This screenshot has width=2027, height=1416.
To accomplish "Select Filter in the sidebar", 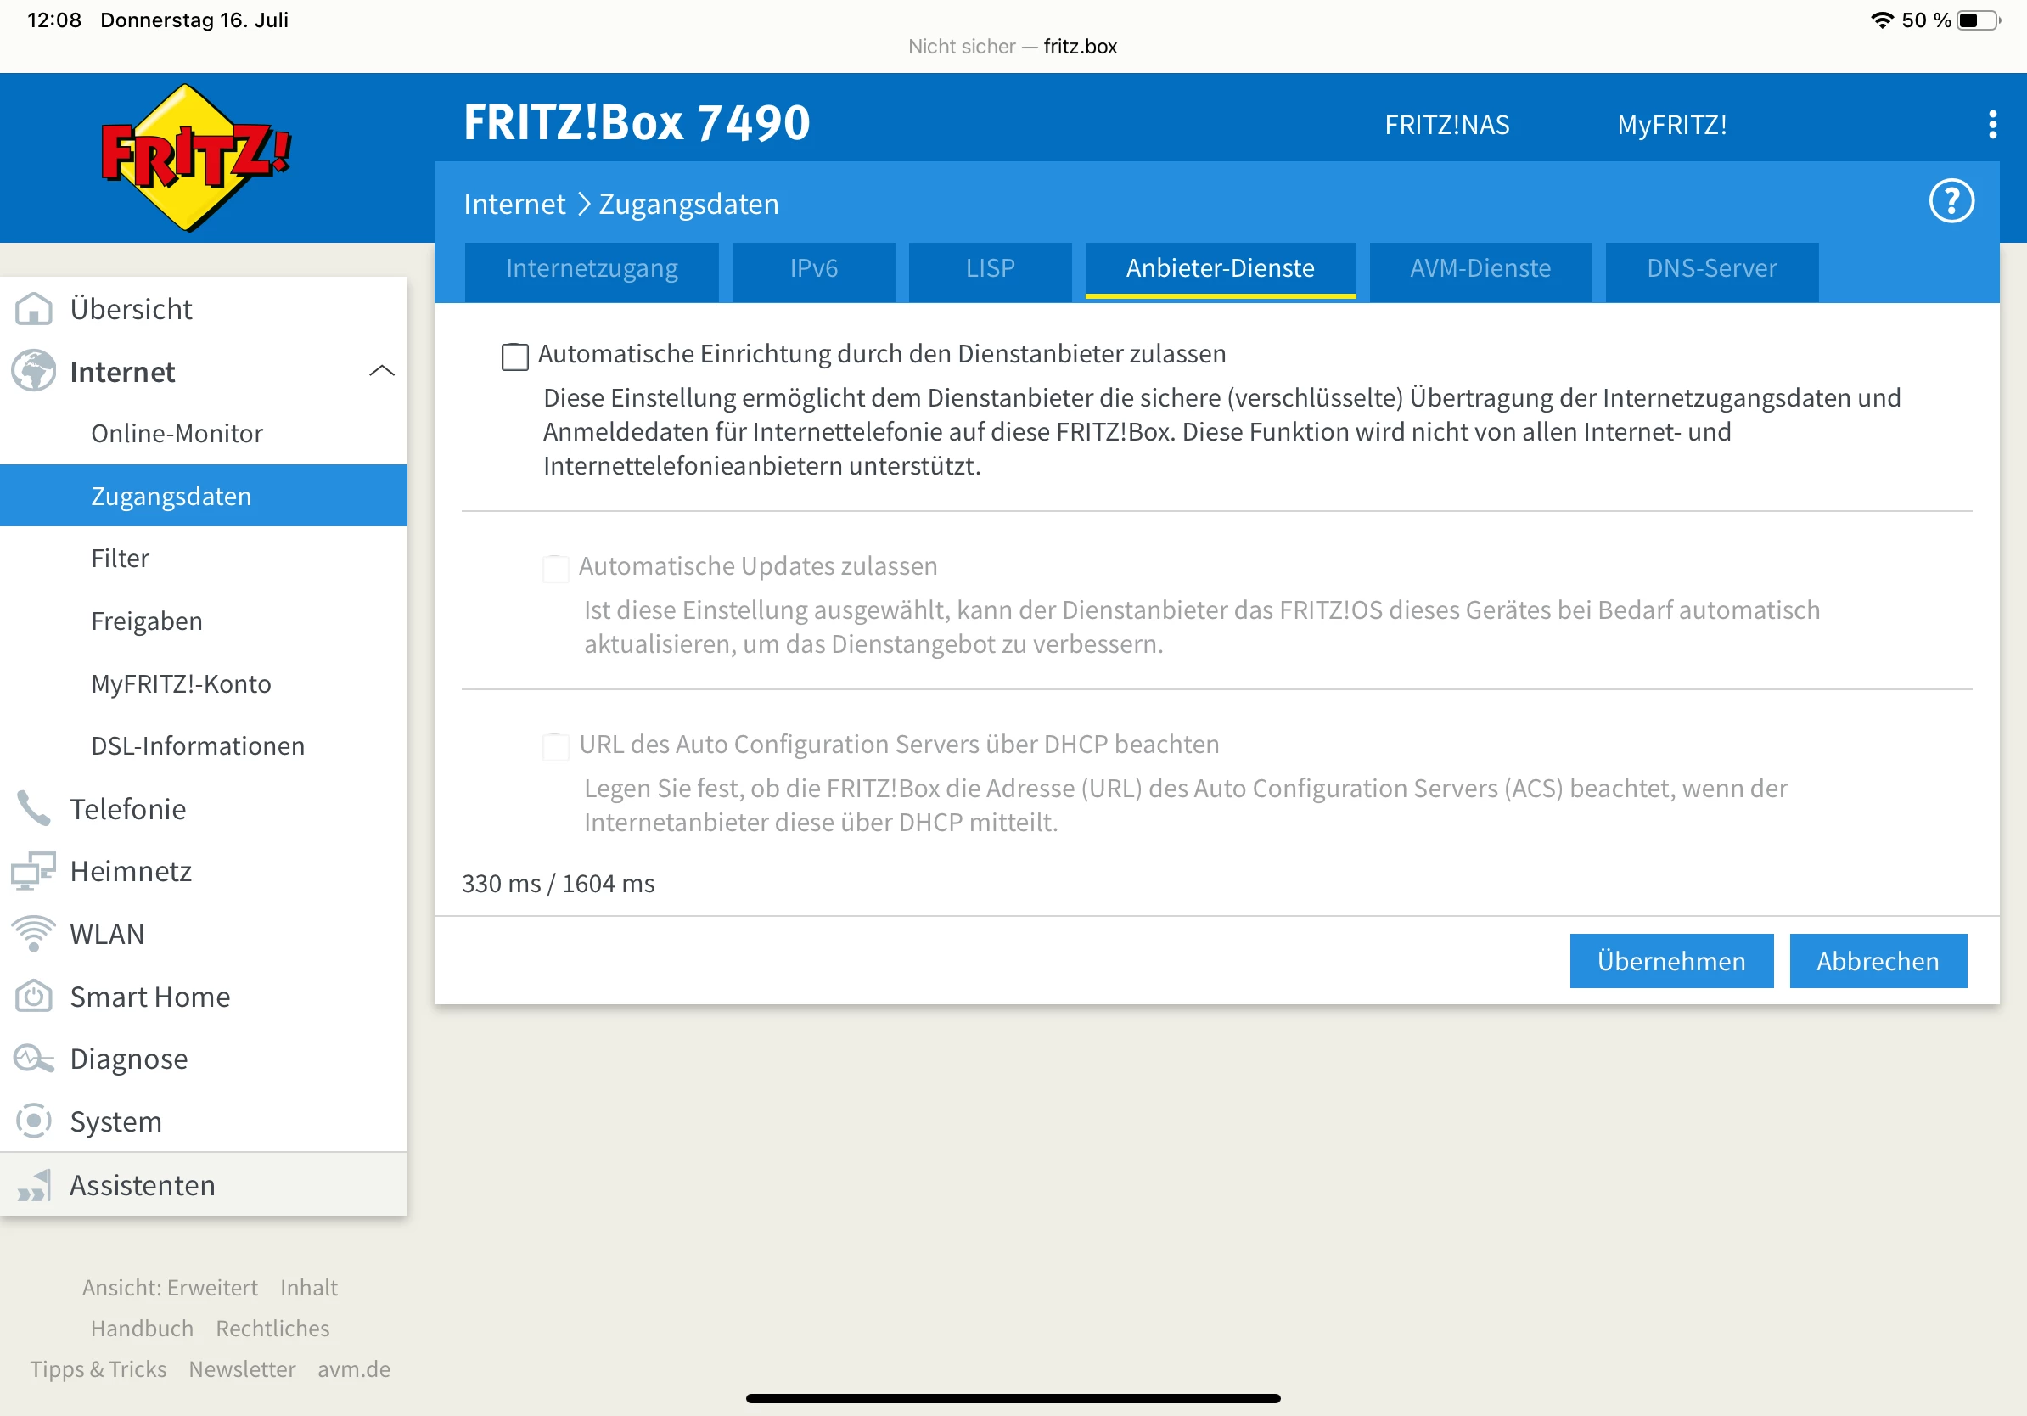I will click(119, 557).
